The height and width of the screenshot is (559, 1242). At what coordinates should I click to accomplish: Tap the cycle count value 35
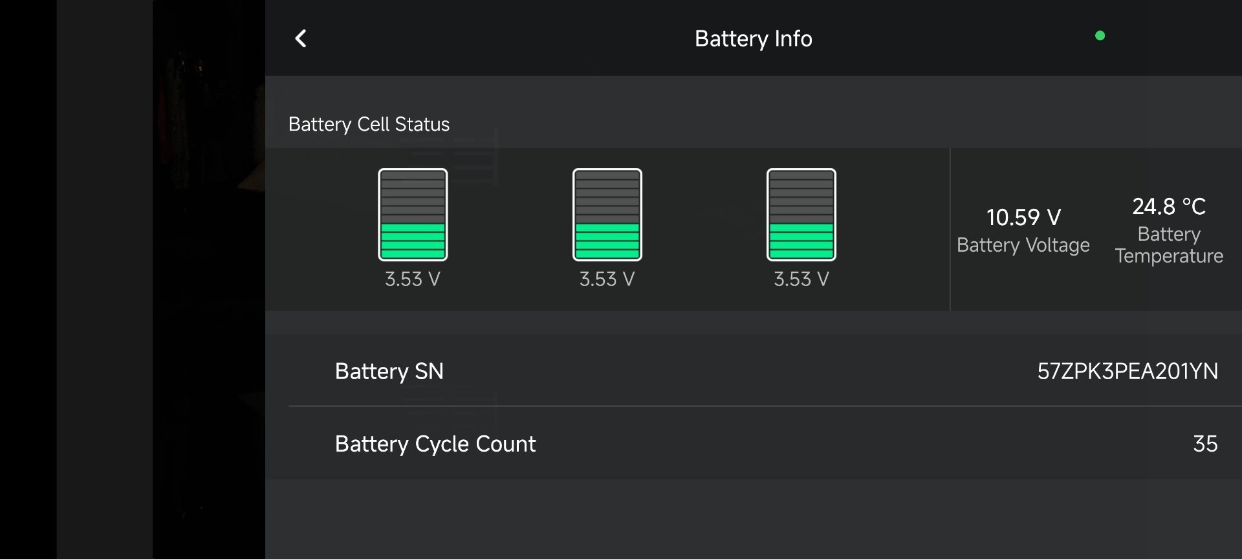pos(1205,444)
